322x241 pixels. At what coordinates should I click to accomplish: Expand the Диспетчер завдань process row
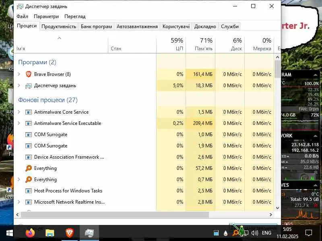(19, 86)
